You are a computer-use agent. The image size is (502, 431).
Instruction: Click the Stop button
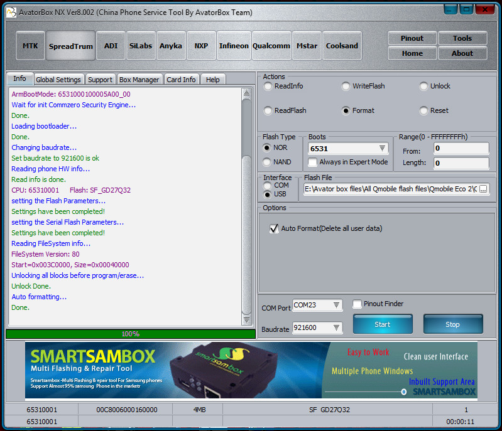click(x=453, y=324)
